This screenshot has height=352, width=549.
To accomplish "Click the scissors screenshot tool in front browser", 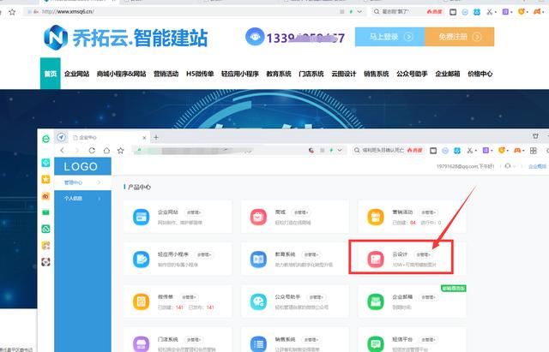I will (469, 151).
